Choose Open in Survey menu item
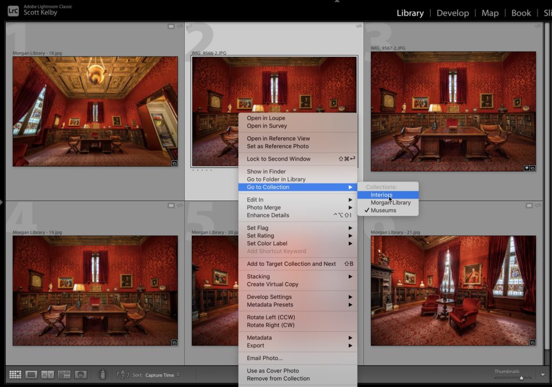This screenshot has width=552, height=387. [x=298, y=126]
